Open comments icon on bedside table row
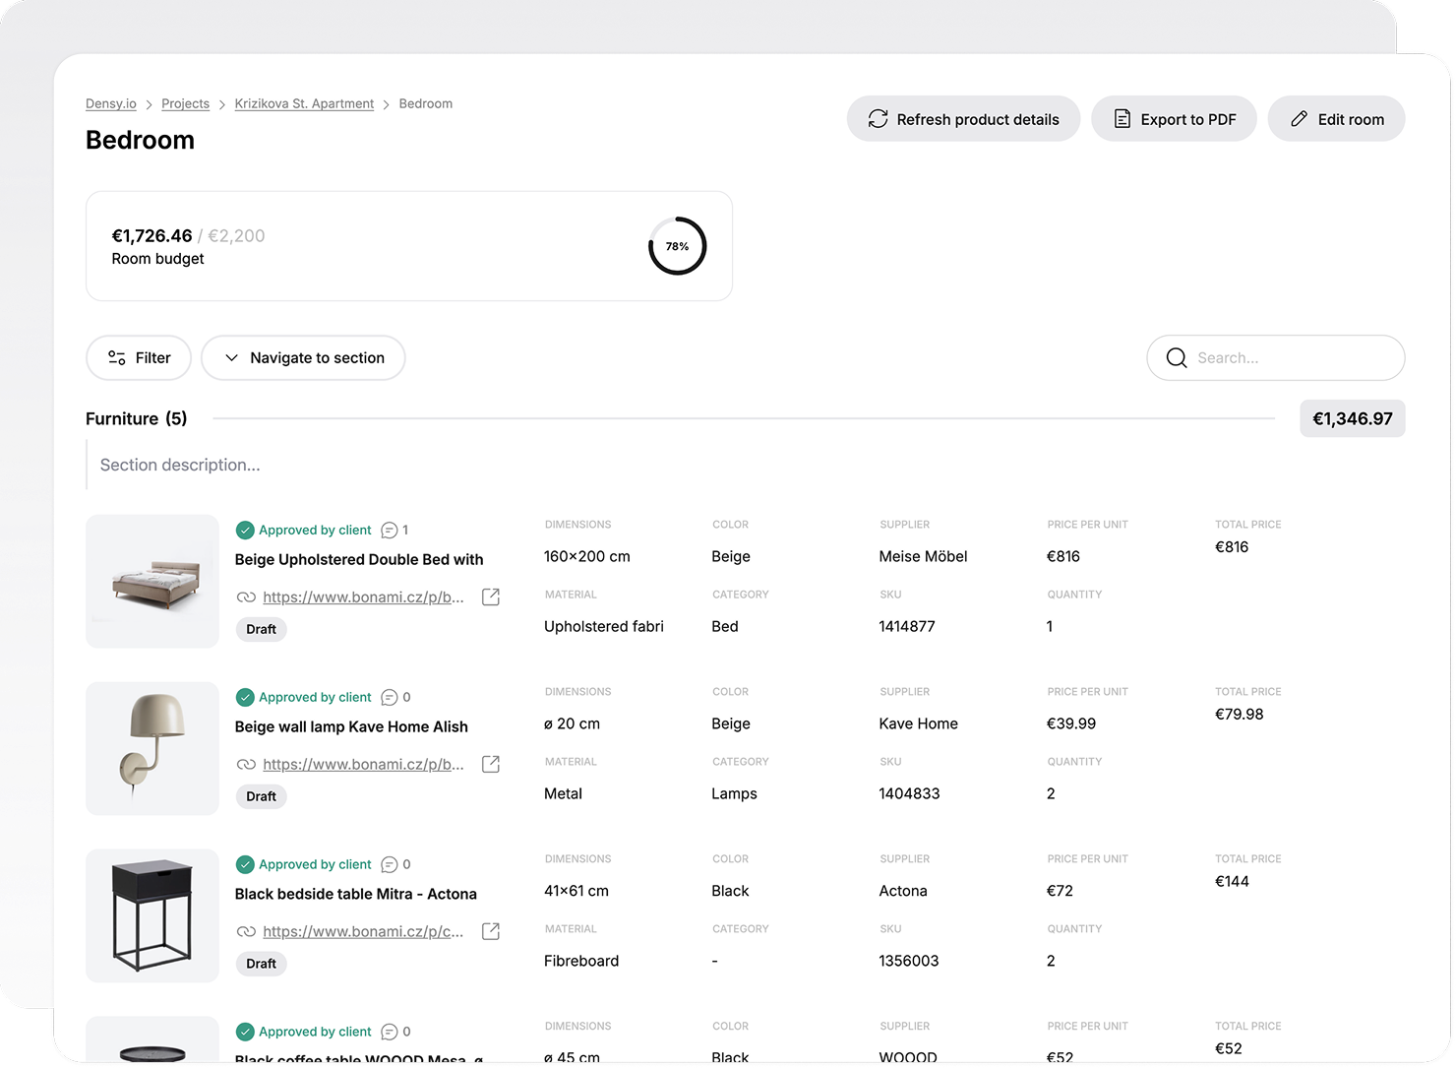The width and height of the screenshot is (1456, 1068). pyautogui.click(x=390, y=865)
